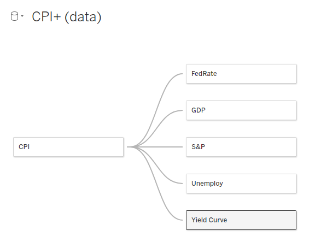This screenshot has height=248, width=321.
Task: Click the "CPI" text label in the left table
Action: point(24,147)
